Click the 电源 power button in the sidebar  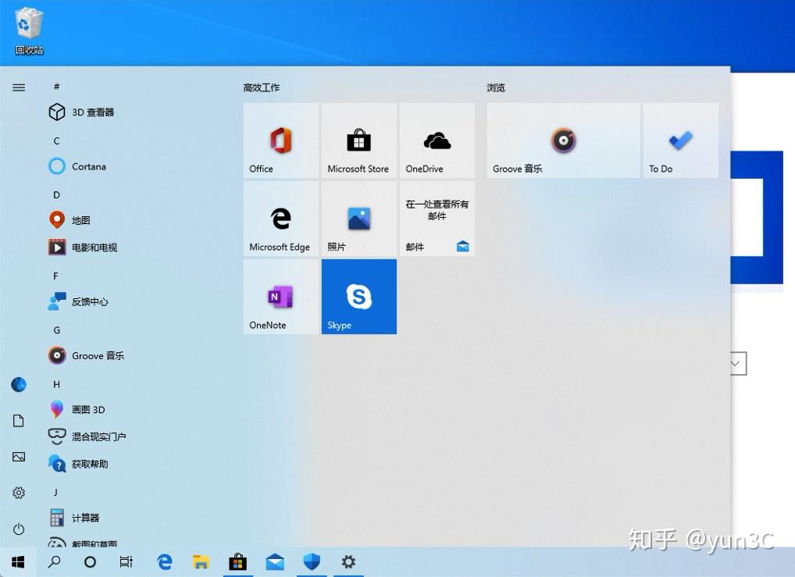(18, 529)
